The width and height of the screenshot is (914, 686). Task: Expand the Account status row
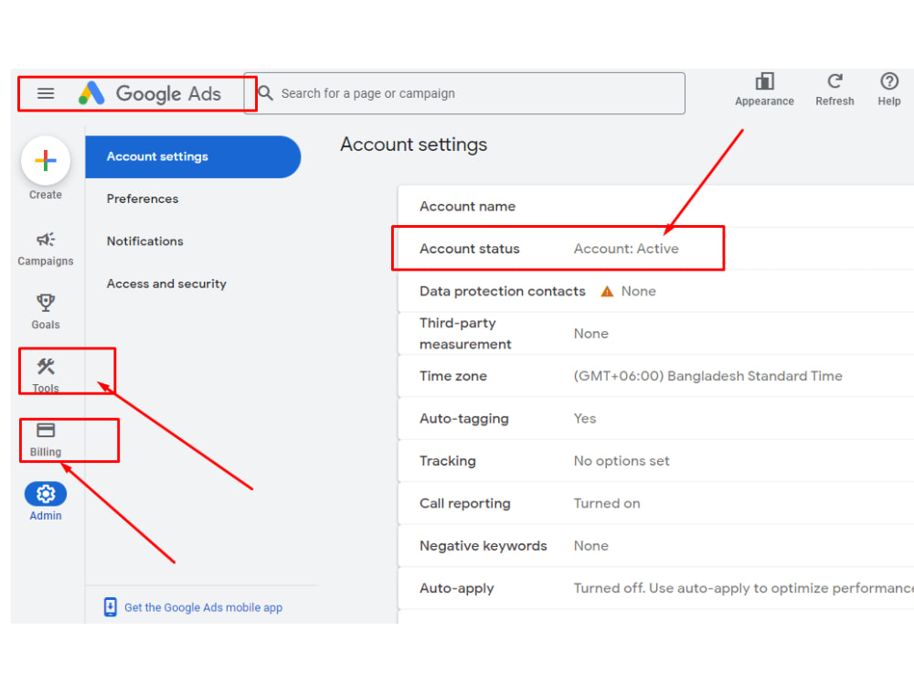[655, 249]
